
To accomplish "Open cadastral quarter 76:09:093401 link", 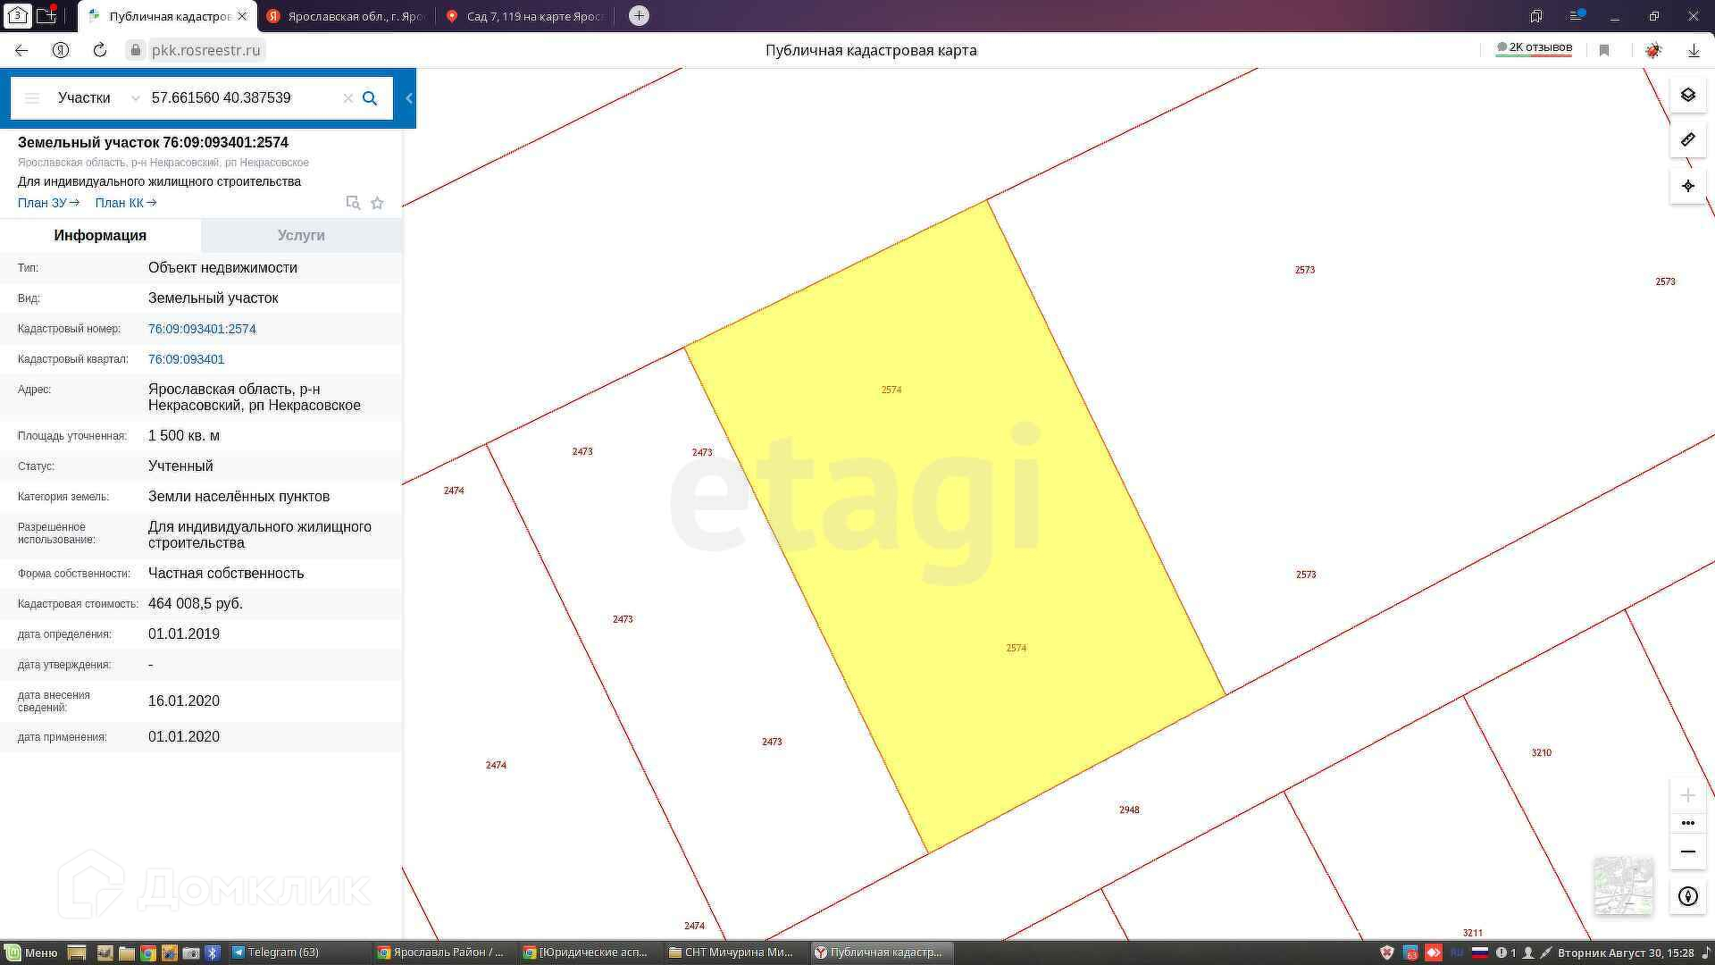I will coord(186,359).
